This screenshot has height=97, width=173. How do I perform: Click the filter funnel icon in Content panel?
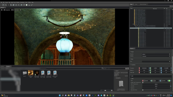click(x=128, y=69)
